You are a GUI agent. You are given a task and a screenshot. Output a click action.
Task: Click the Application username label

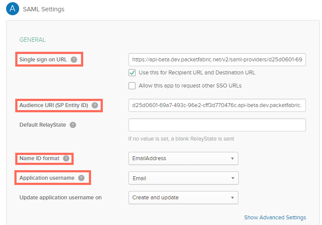[x=47, y=178]
